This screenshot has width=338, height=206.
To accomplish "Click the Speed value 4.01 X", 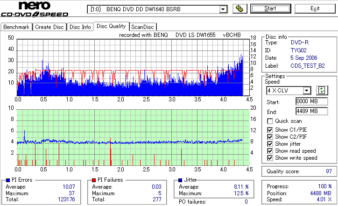I will coord(324,199).
